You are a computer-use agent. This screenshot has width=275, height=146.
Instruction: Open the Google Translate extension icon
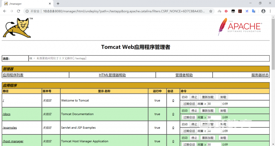[x=254, y=11]
